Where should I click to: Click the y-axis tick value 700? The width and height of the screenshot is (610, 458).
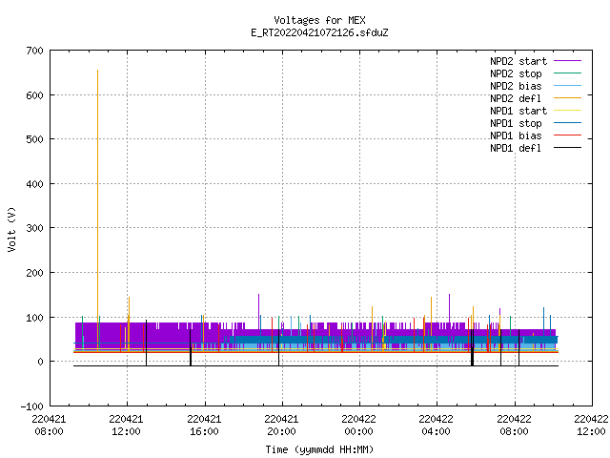tap(34, 51)
